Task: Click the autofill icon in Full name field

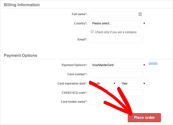Action: pos(140,14)
